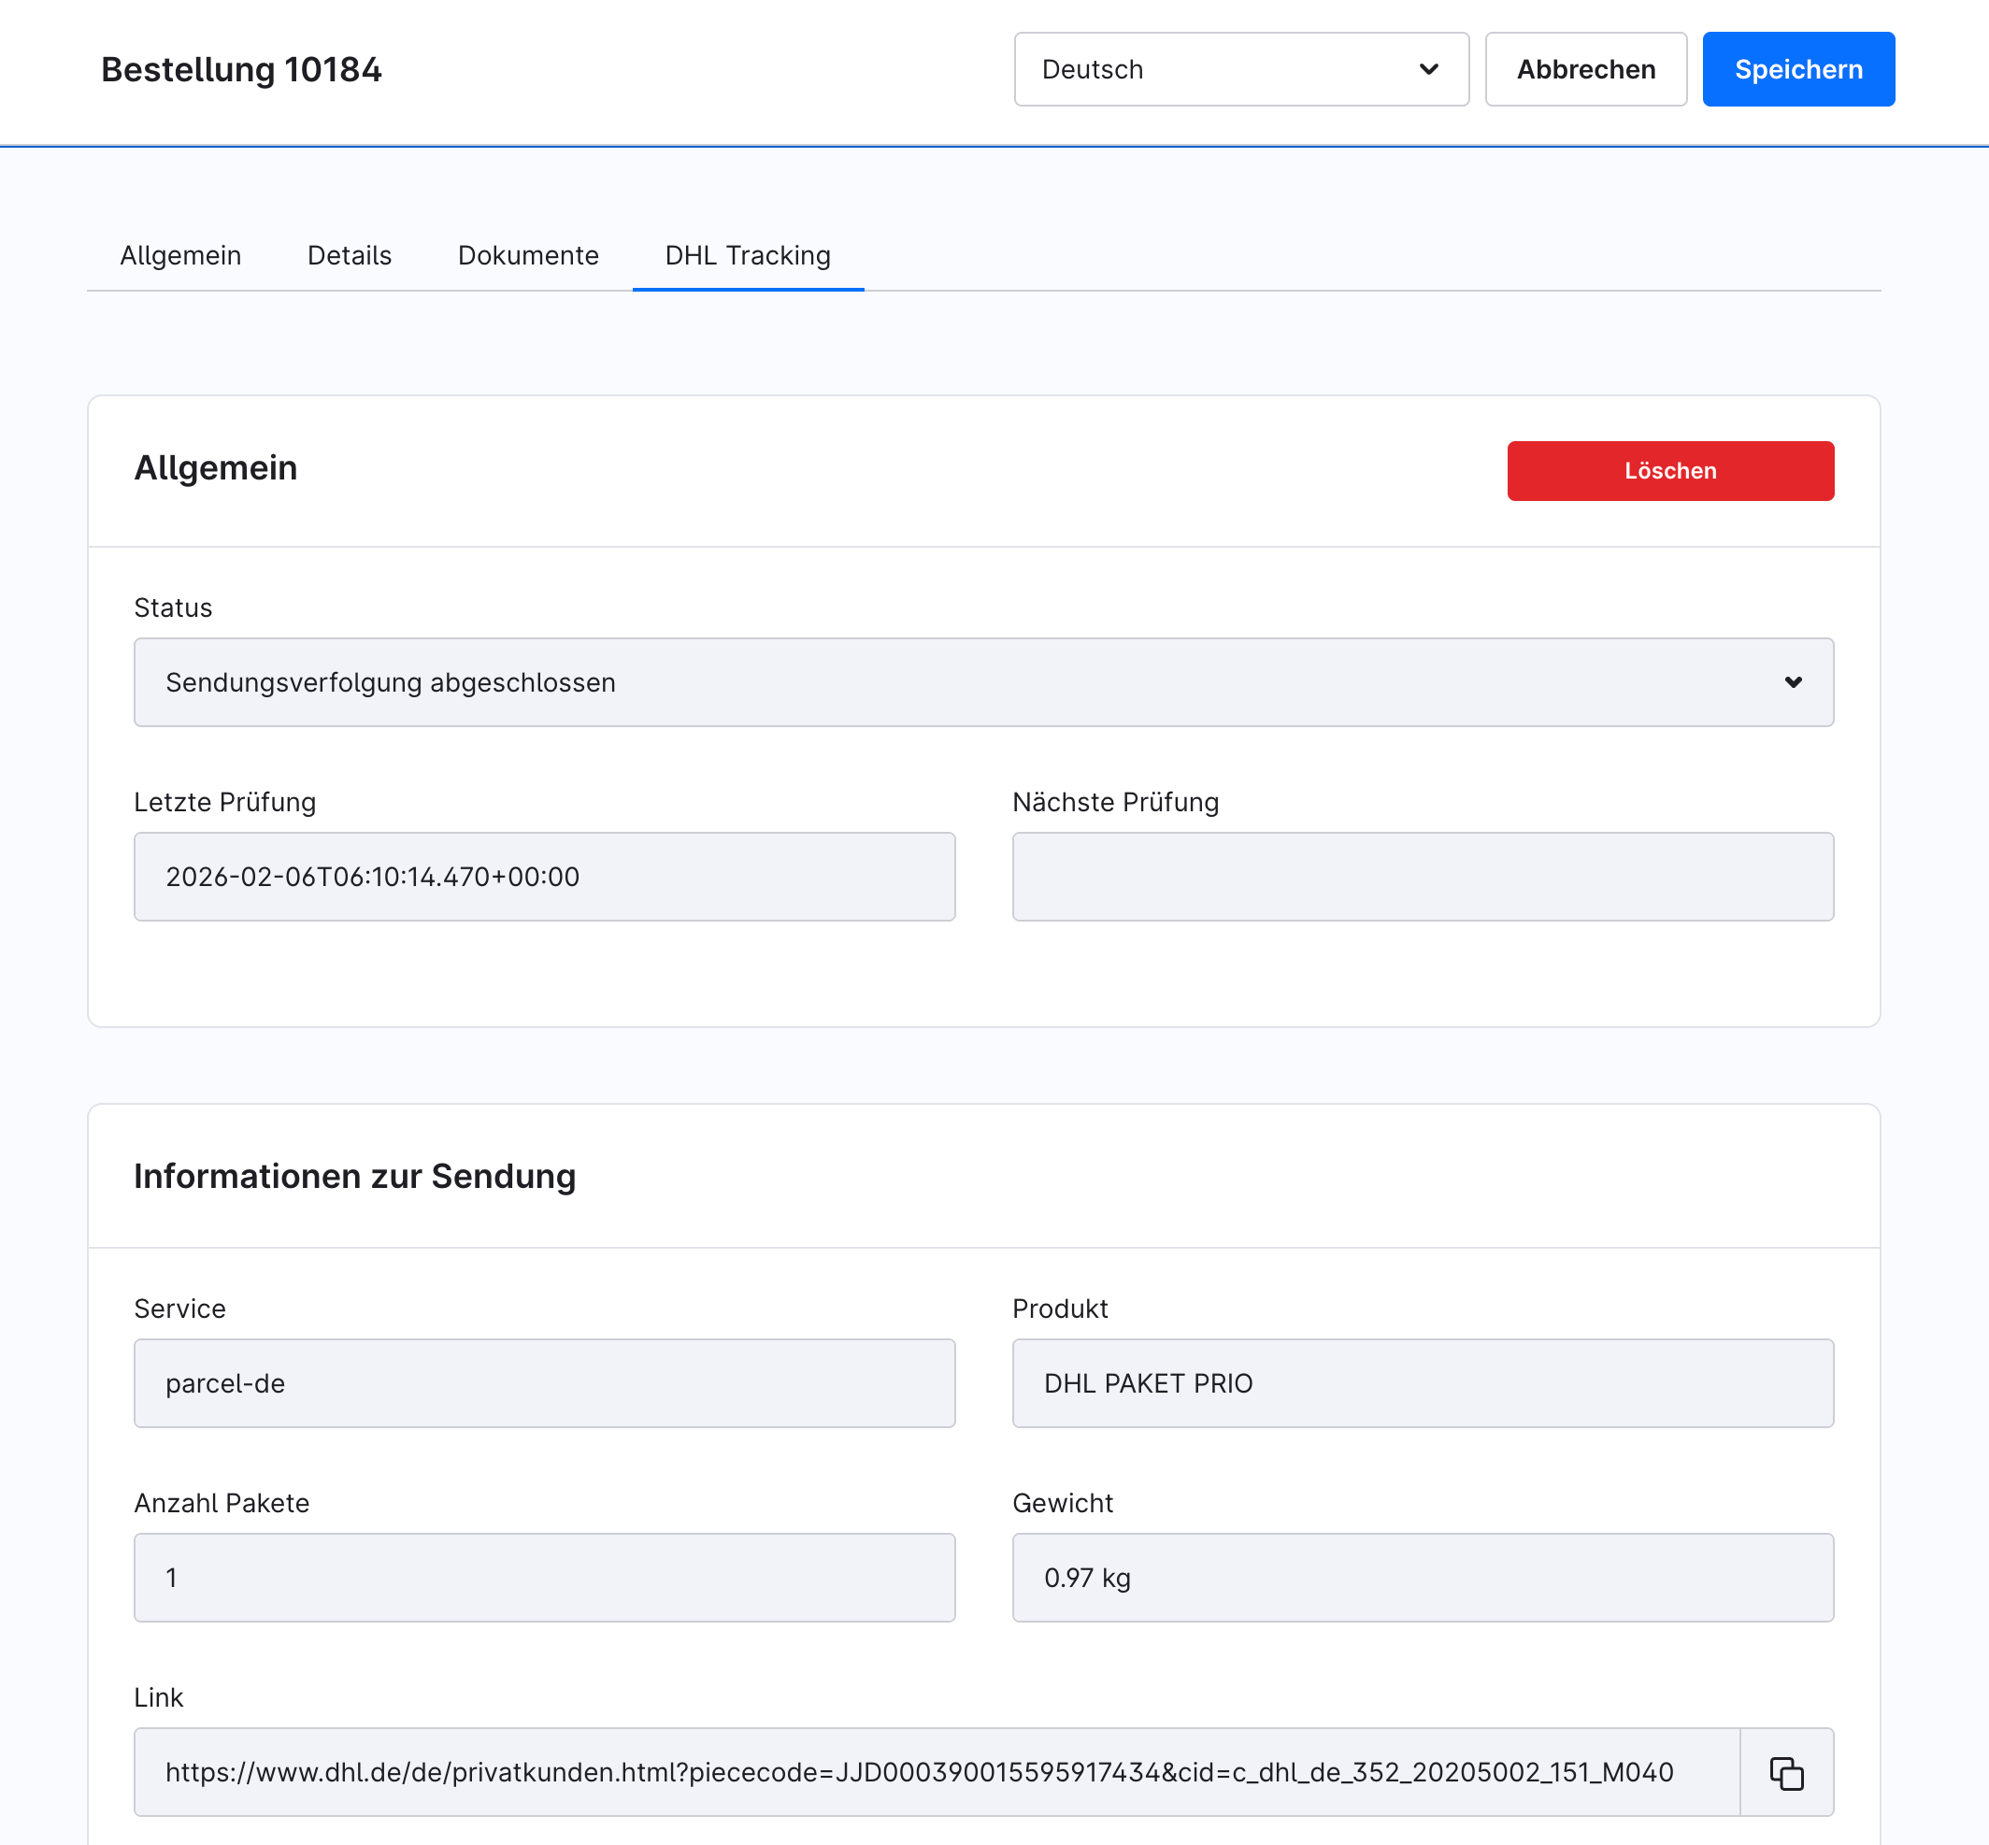The image size is (1989, 1845).
Task: Click the Service label
Action: pyautogui.click(x=179, y=1309)
